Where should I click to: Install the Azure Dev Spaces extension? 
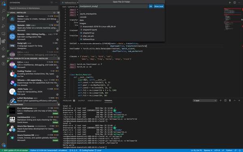tap(55, 131)
